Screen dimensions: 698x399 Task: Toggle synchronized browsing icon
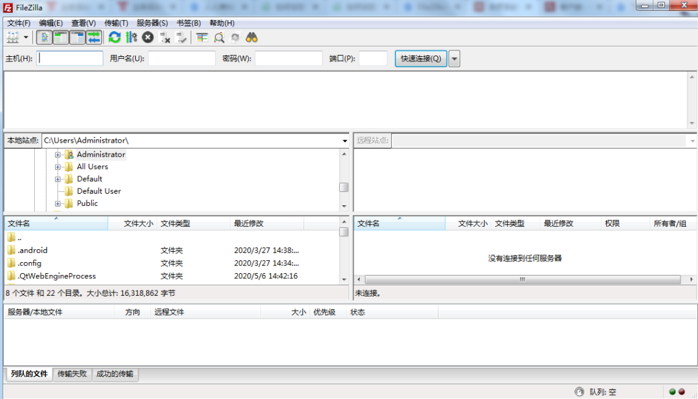coord(235,37)
